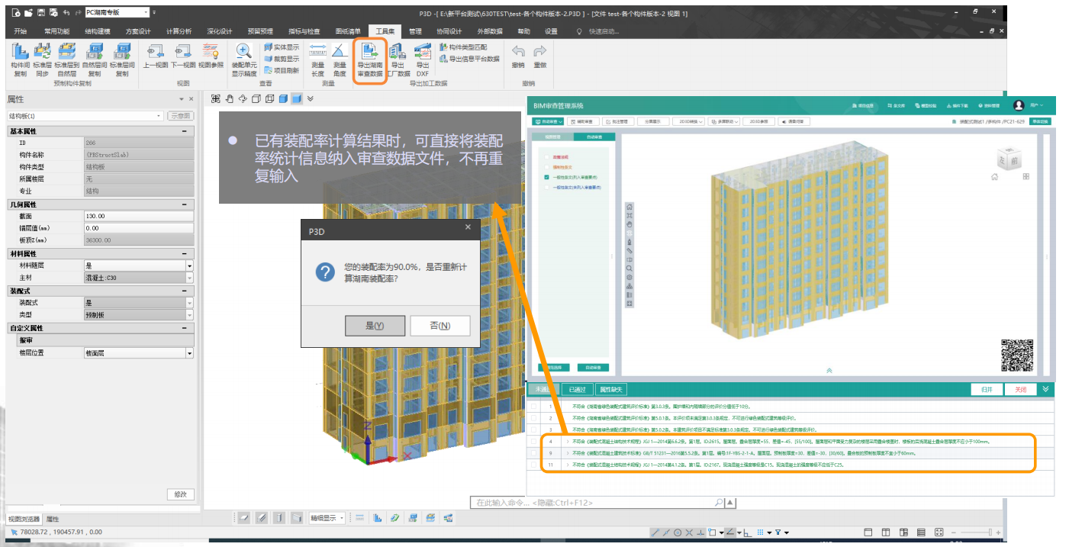
Task: Tick the checkbox for result row 4
Action: [534, 442]
